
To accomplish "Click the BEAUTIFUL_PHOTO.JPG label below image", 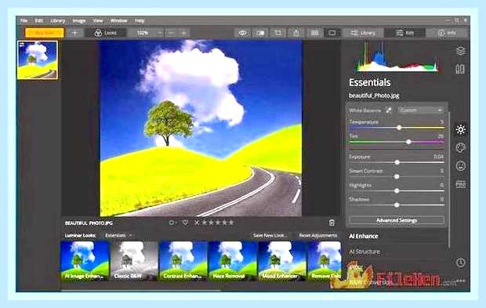I will point(89,223).
